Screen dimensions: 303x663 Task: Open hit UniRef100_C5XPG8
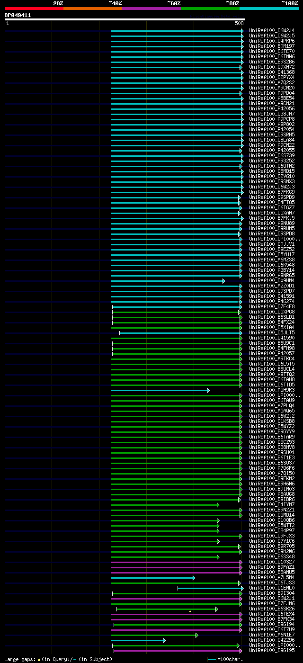272,312
